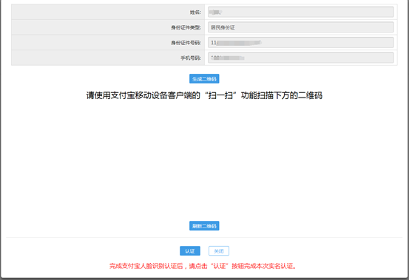Viewport: 409px width, 280px height.
Task: Click the 身份证件号码 input field
Action: click(x=301, y=42)
